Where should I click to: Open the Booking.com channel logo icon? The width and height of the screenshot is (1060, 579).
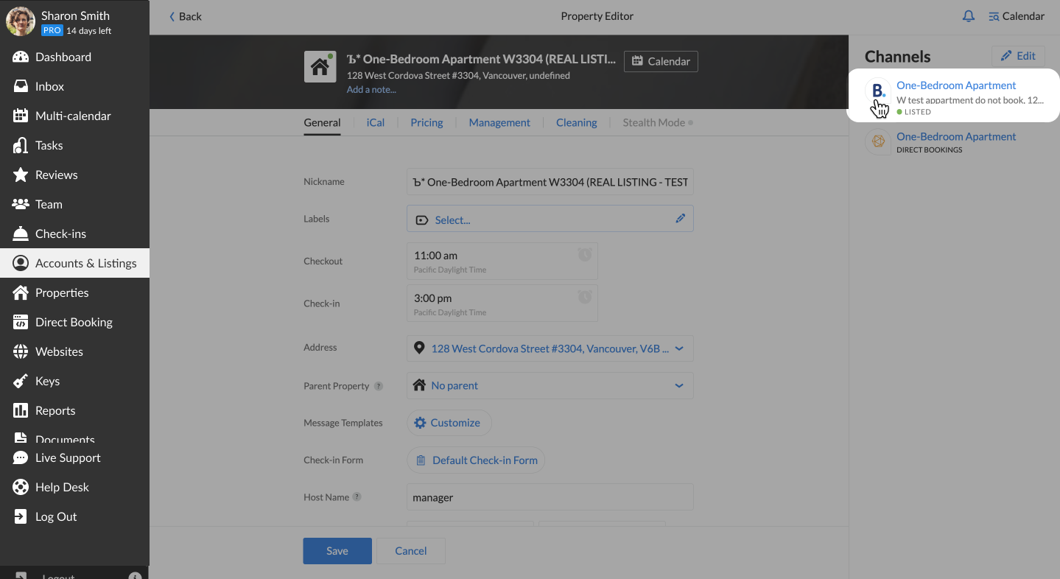pyautogui.click(x=878, y=91)
